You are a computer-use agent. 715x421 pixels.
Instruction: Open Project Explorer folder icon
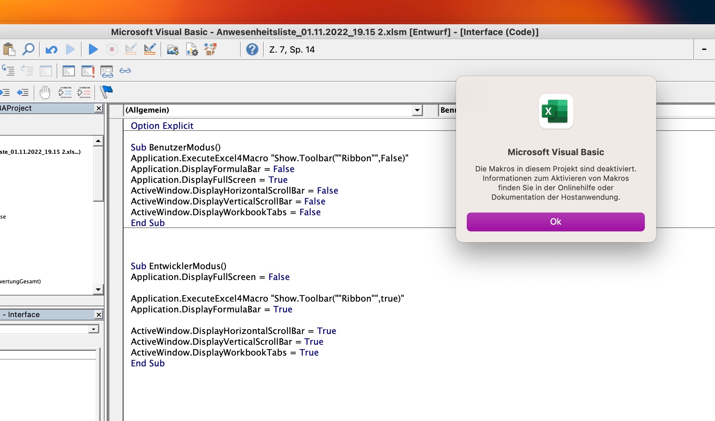(x=172, y=50)
